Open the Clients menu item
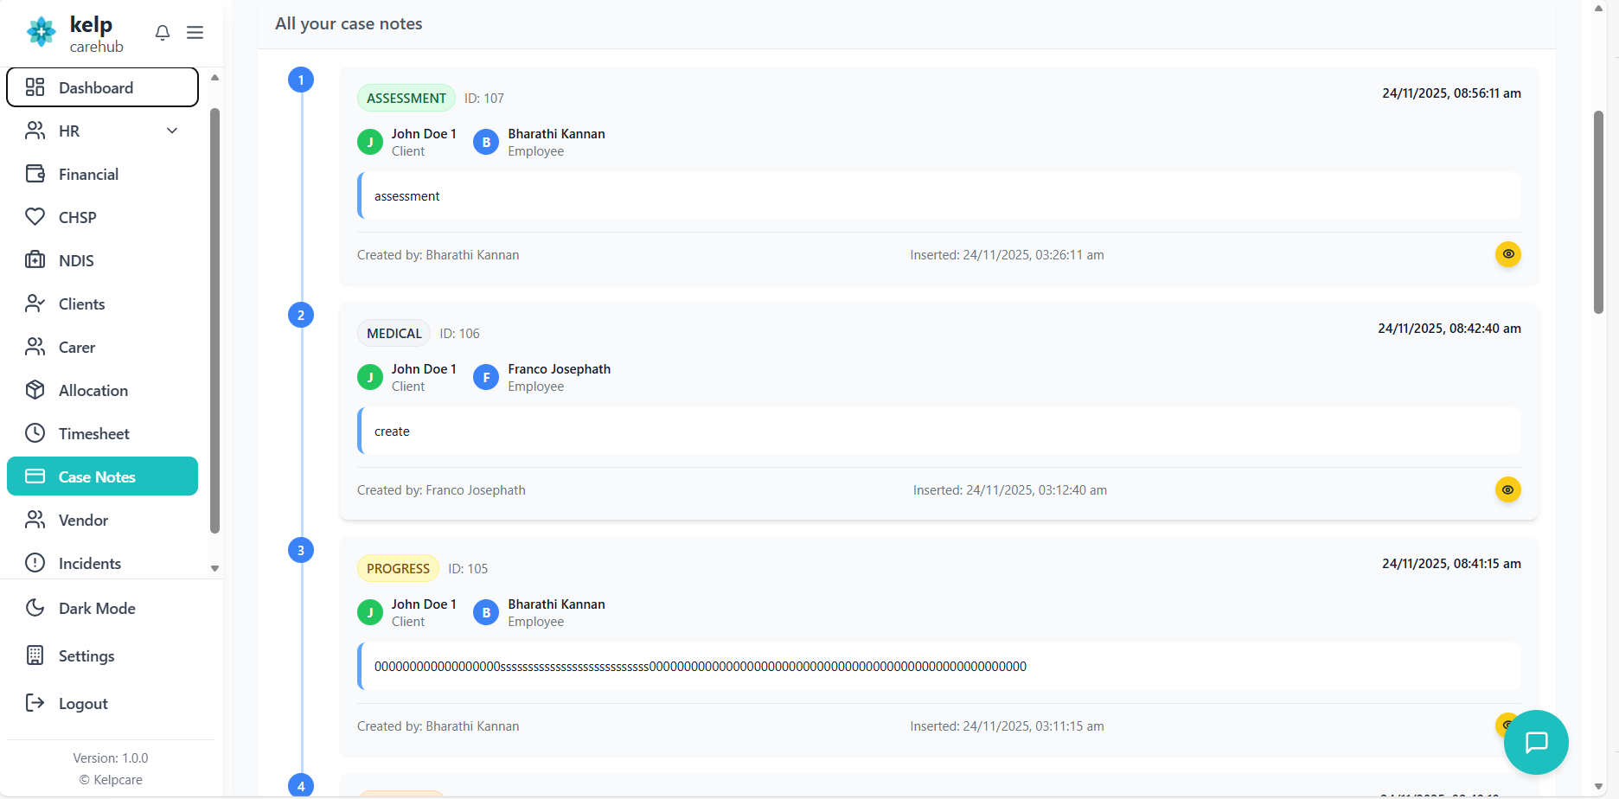Screen dimensions: 1619x799 [81, 304]
